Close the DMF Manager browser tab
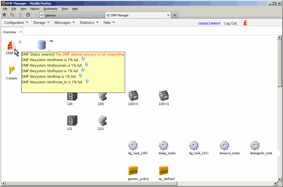The width and height of the screenshot is (283, 187). [x=168, y=15]
